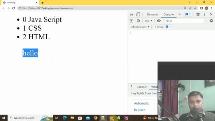Viewport: 215px width, 121px height.
Task: Clear the console
Action: pos(138,21)
